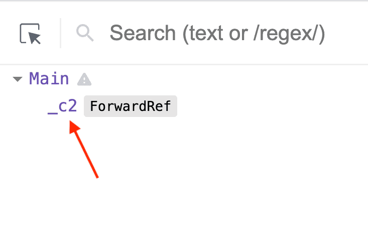Click the ForwardRef badge on _c2
This screenshot has height=252, width=368.
pyautogui.click(x=130, y=106)
